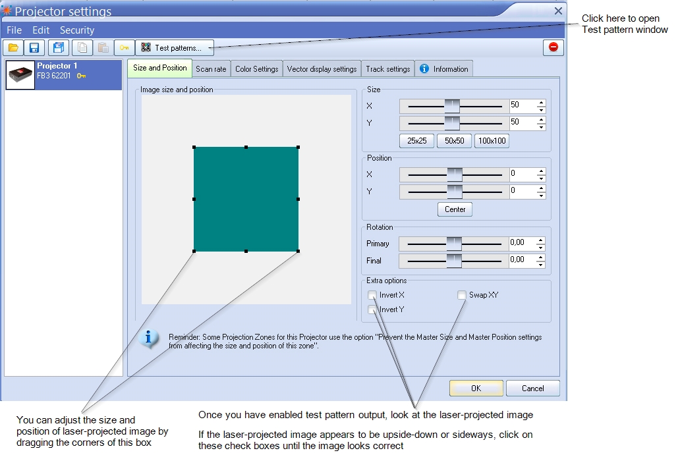Select Projector 1 in the projector list

[63, 75]
